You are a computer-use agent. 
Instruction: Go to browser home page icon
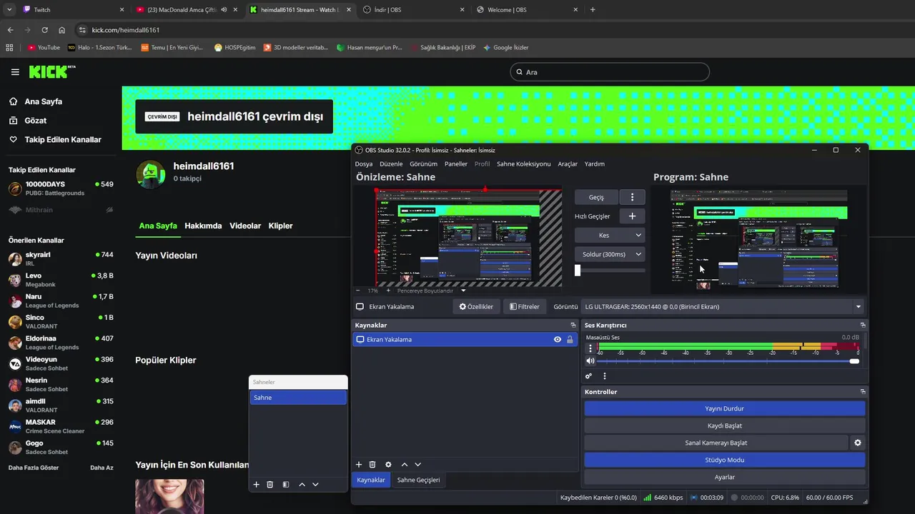tap(62, 30)
